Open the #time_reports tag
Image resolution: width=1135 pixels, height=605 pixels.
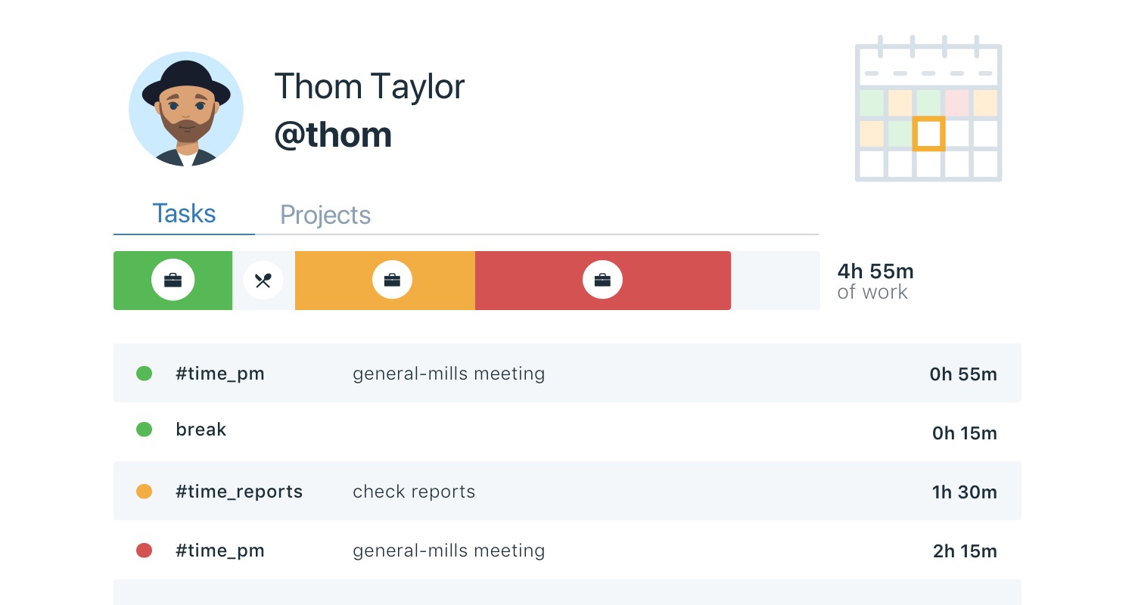pyautogui.click(x=239, y=492)
